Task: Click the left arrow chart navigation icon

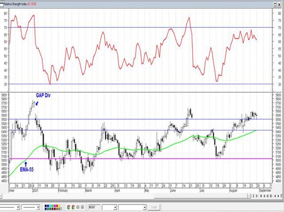Action: pos(275,196)
